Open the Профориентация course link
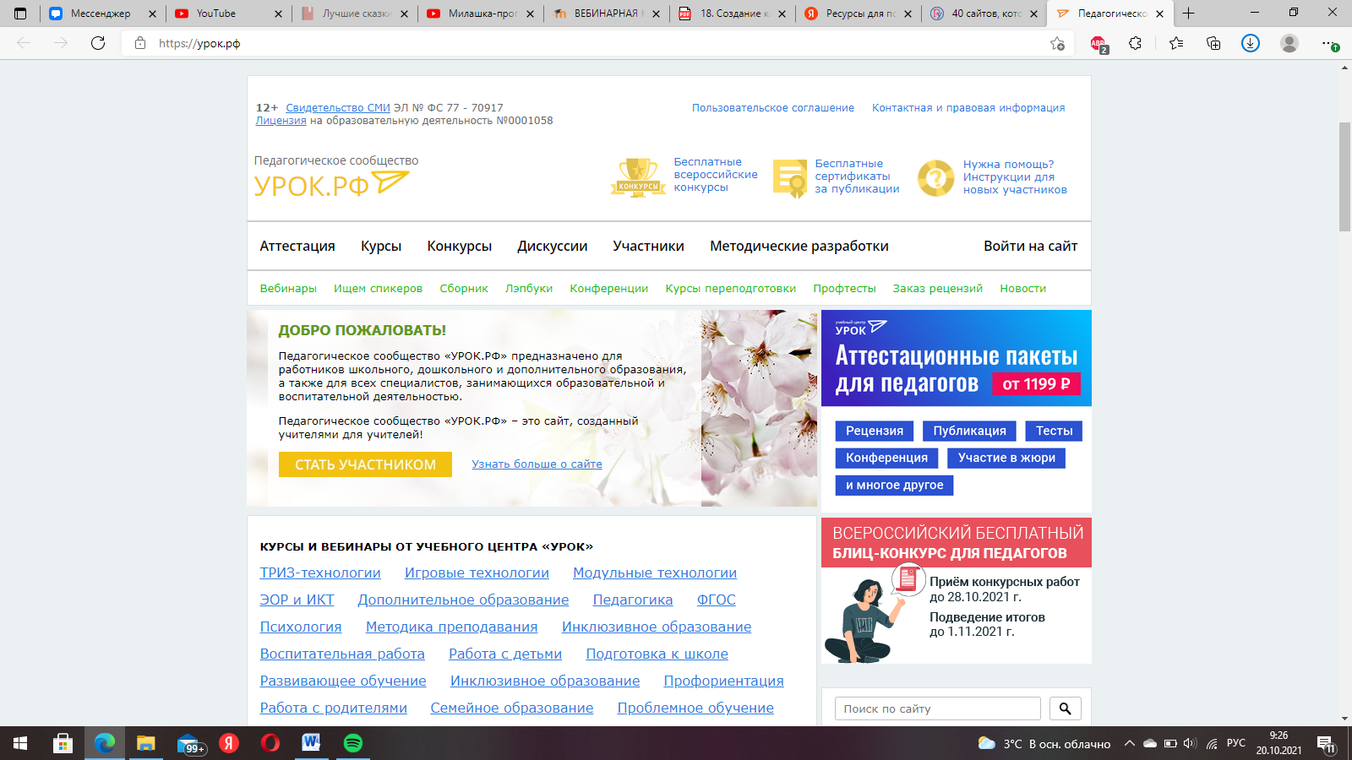The width and height of the screenshot is (1352, 760). [x=723, y=681]
